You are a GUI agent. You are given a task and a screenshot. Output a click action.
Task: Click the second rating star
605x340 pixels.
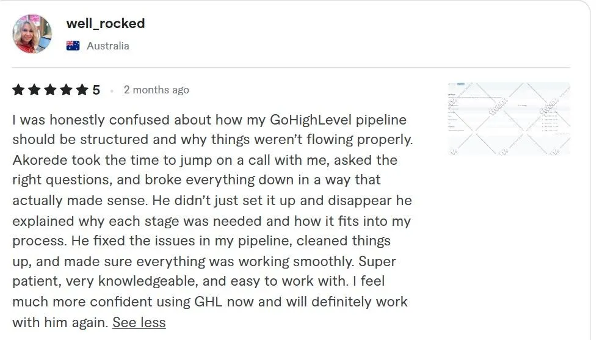coord(34,90)
